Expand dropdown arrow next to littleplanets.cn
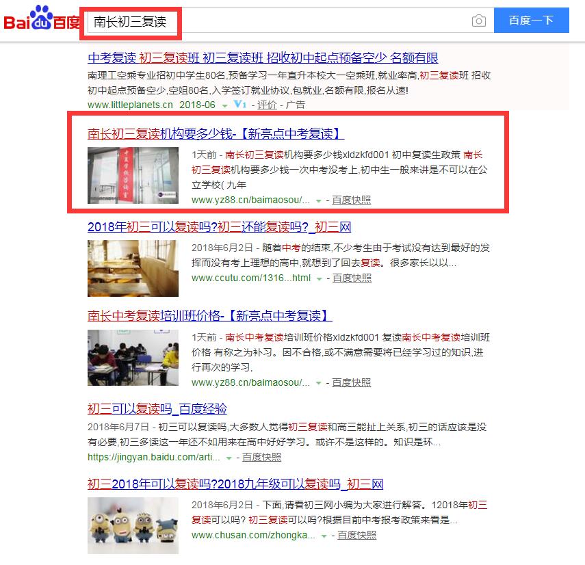The width and height of the screenshot is (585, 565). coord(224,106)
